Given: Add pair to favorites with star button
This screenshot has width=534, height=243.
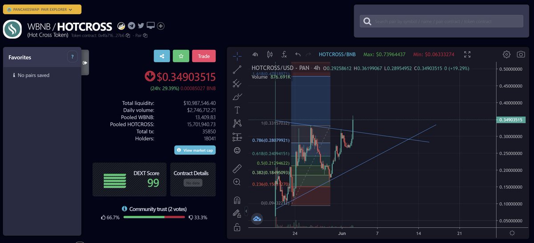Looking at the screenshot, I should point(181,56).
